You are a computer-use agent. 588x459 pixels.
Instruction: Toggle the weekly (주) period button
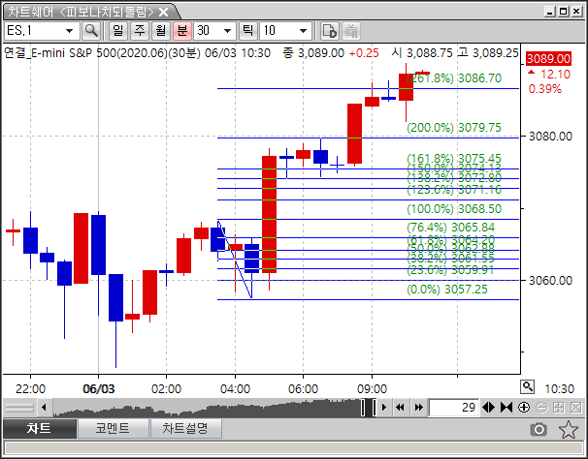pos(139,31)
